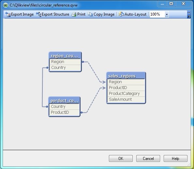Select Region field in sales_regions table
Viewport: 194px width, 169px height.
pos(126,82)
